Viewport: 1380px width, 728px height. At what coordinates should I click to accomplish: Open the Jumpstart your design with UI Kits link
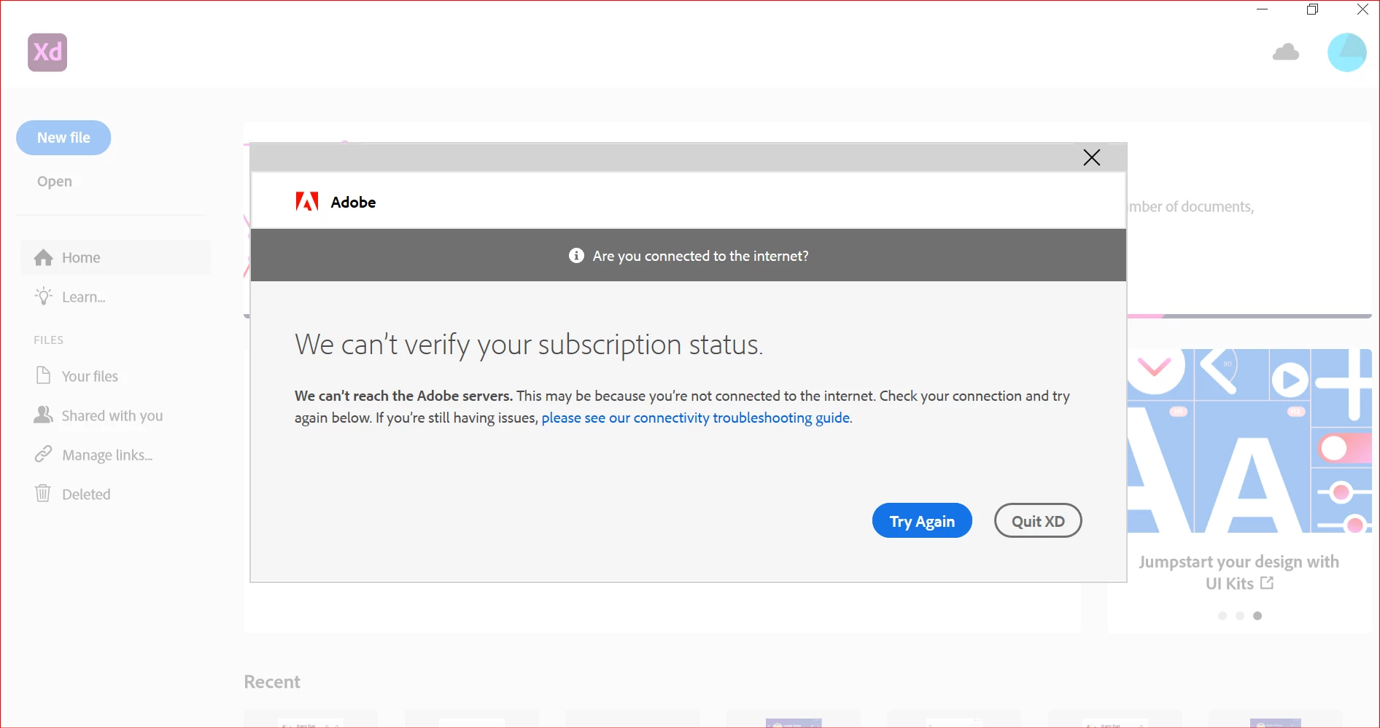point(1239,573)
